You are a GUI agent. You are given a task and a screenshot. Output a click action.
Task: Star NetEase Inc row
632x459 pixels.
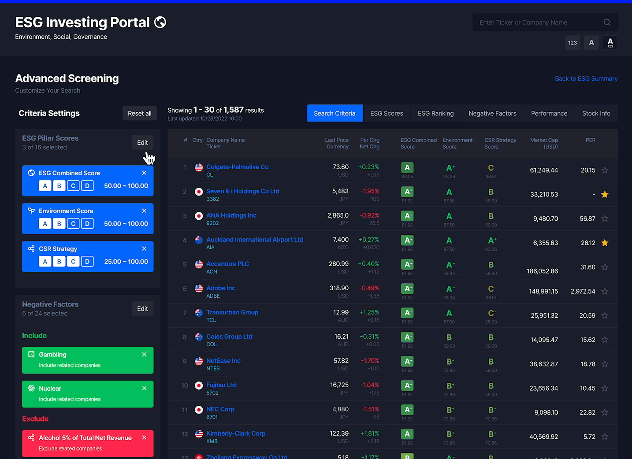(x=605, y=364)
